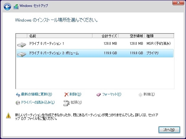Click the 拡張 extend drive icon
This screenshot has height=139, width=186.
click(x=66, y=103)
